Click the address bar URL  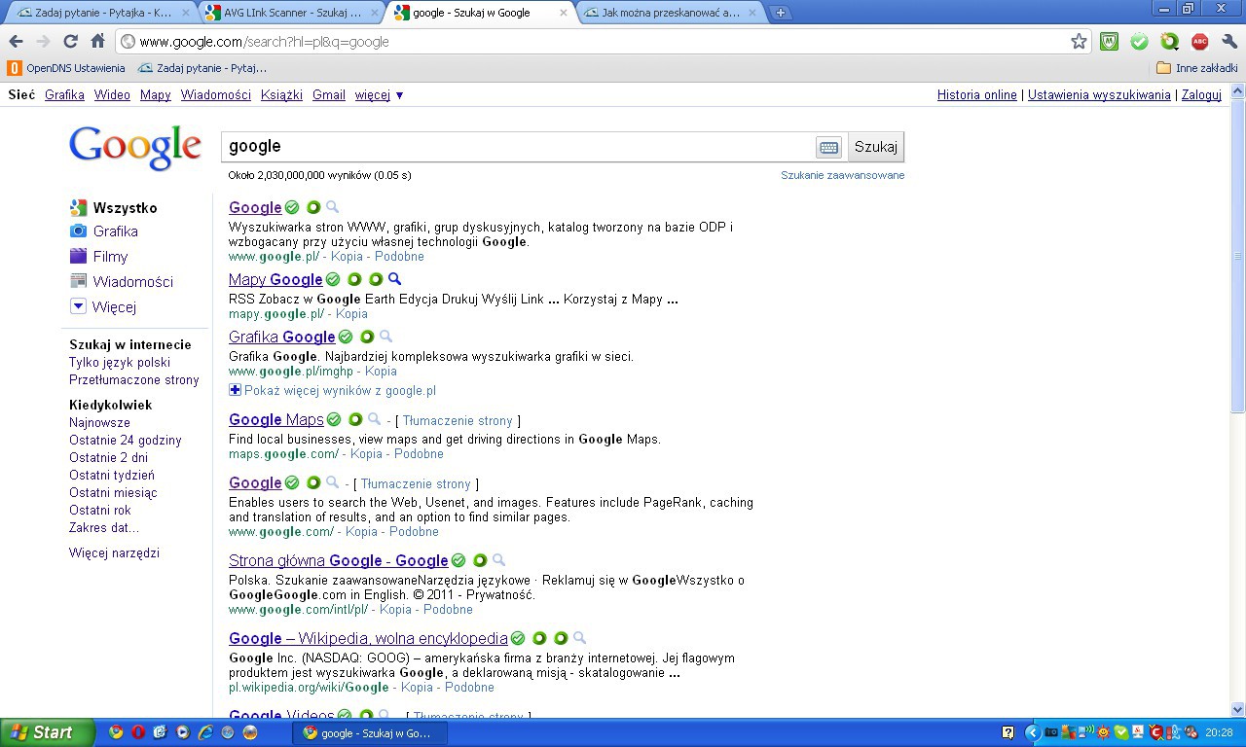pyautogui.click(x=264, y=42)
